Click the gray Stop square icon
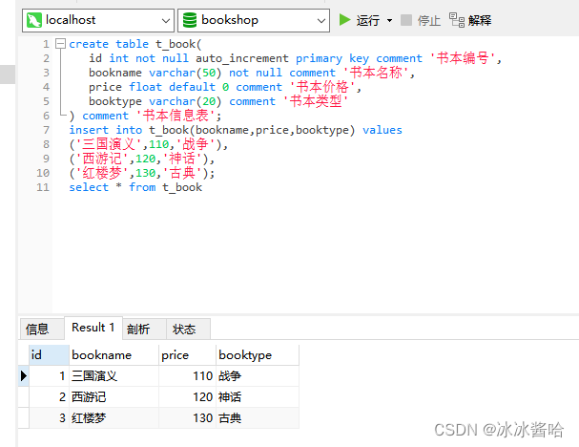This screenshot has height=447, width=579. click(x=406, y=20)
